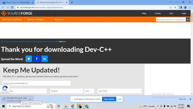Open Chrome side panel icon
Viewport: 193px width, 109px height.
pos(181,7)
